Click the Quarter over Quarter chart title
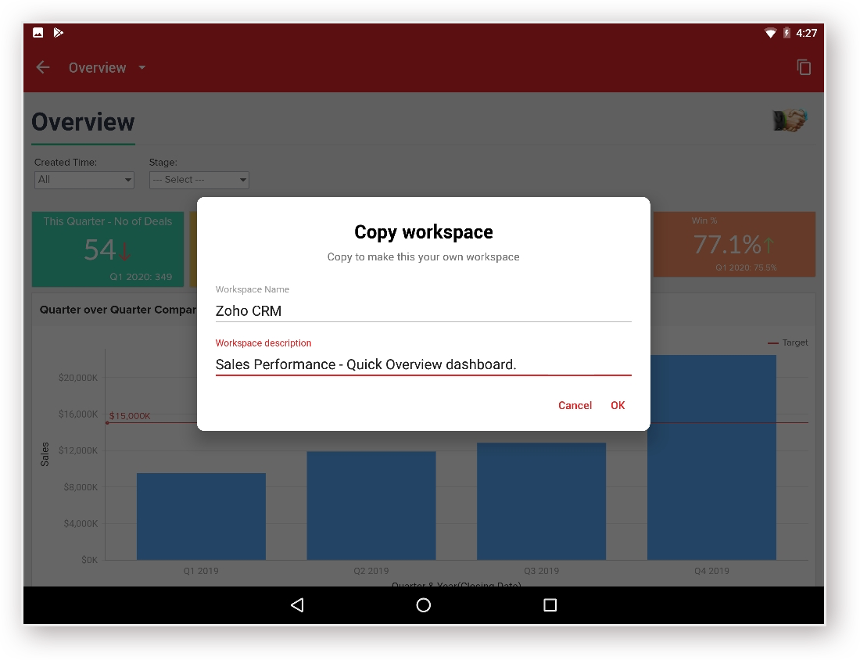Screen dimensions: 860x660 pyautogui.click(x=118, y=310)
